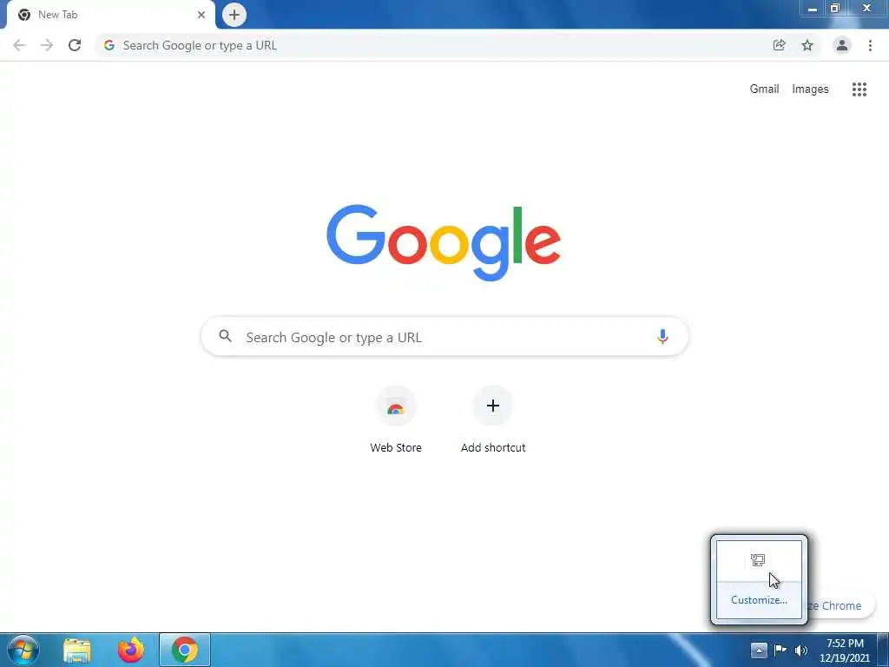Open the Google apps grid
The width and height of the screenshot is (889, 667).
click(859, 89)
